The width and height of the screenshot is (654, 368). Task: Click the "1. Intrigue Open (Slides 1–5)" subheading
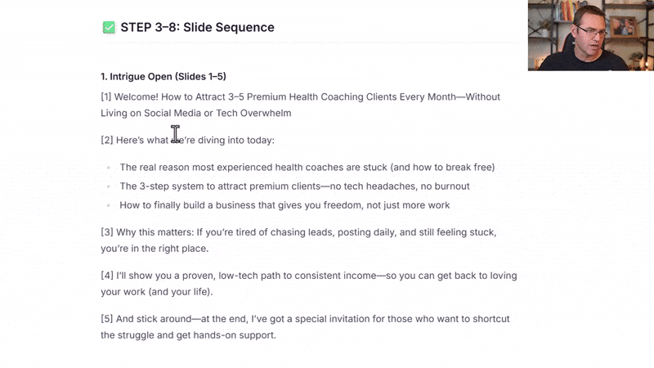pyautogui.click(x=163, y=77)
